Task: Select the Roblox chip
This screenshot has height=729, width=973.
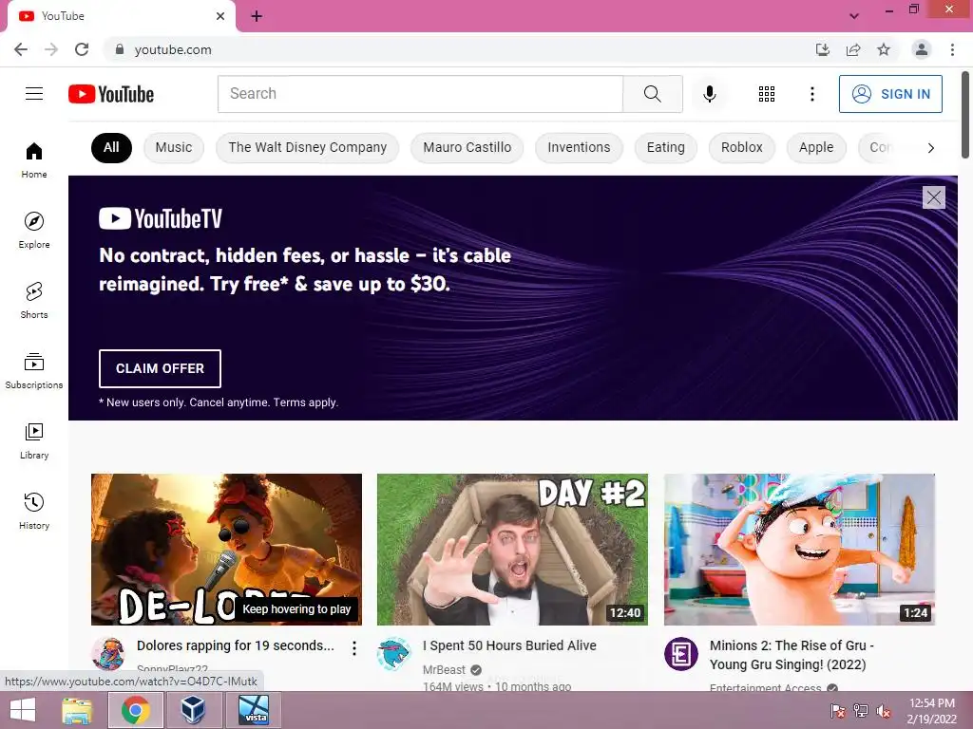Action: [741, 147]
